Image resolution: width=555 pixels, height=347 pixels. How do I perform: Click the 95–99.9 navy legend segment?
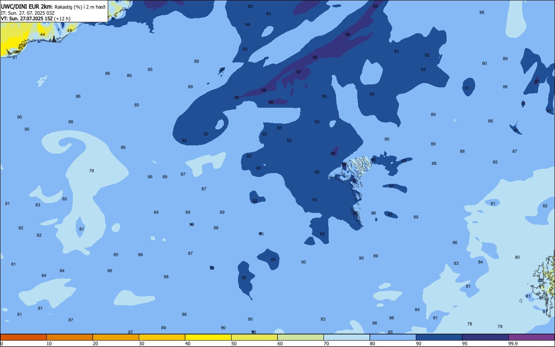point(485,337)
